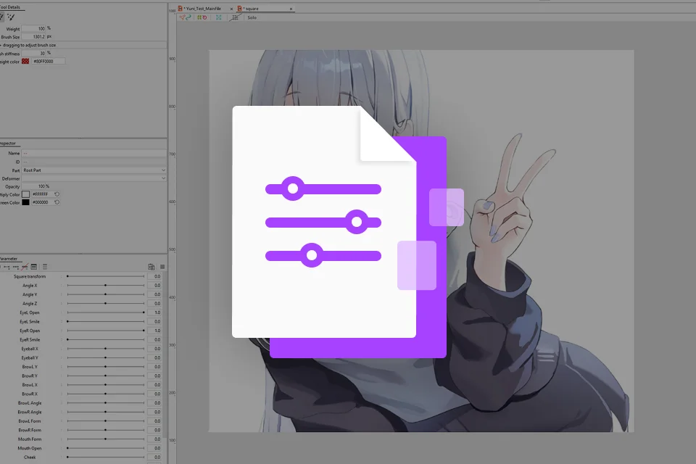Click the Angle X parameter slider
The width and height of the screenshot is (696, 464).
[106, 285]
